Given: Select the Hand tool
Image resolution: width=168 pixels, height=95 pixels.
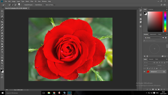Looking at the screenshot, I should point(2,60).
